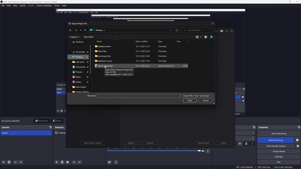Select the Skillshare Course folder

pos(141,61)
